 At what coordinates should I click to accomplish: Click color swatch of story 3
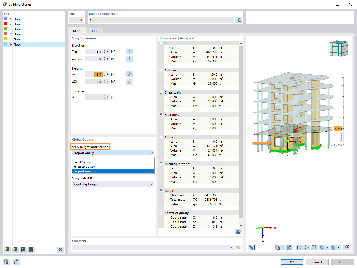5,29
